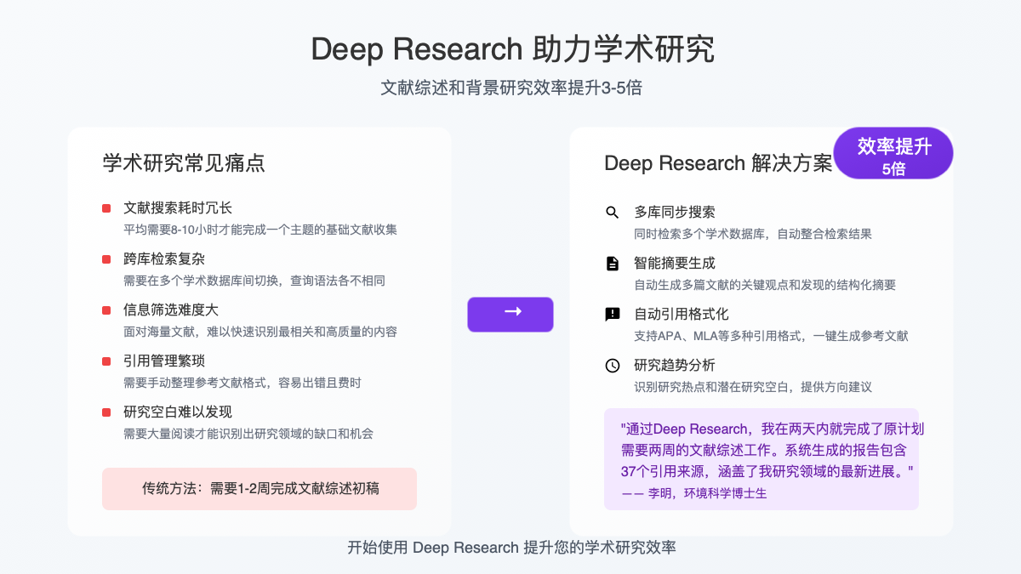
Task: Click the text 识别研究热点和潜在研究空白
Action: [x=711, y=387]
